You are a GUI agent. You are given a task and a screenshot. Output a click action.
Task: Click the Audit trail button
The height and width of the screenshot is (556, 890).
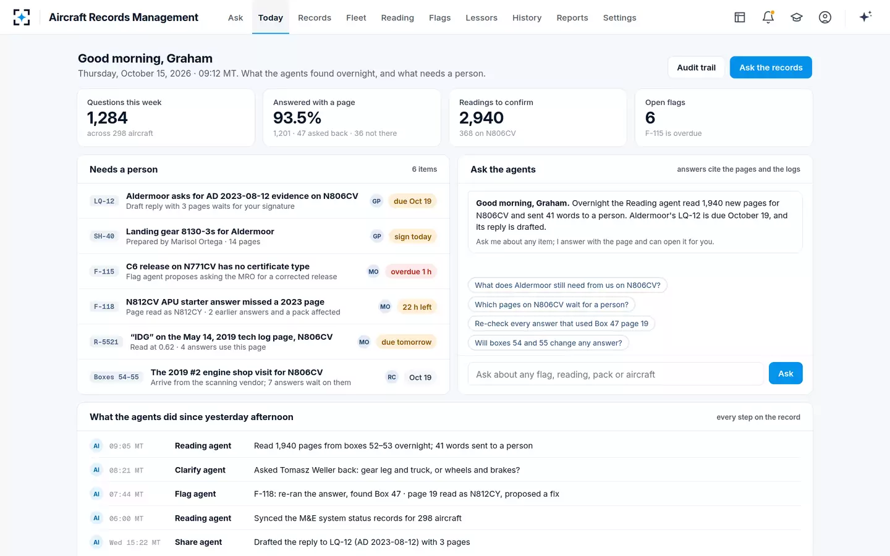click(x=697, y=67)
